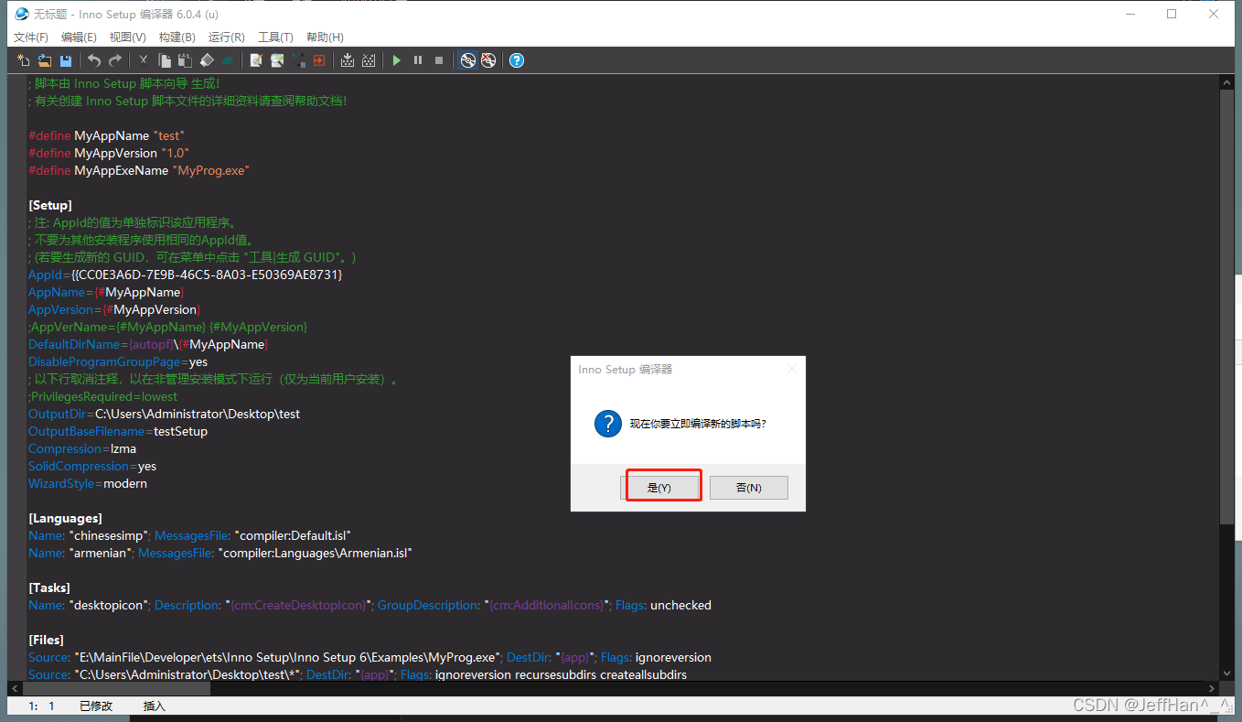Open the 构建(B) menu
Screen dimensions: 1242x722
pos(177,37)
